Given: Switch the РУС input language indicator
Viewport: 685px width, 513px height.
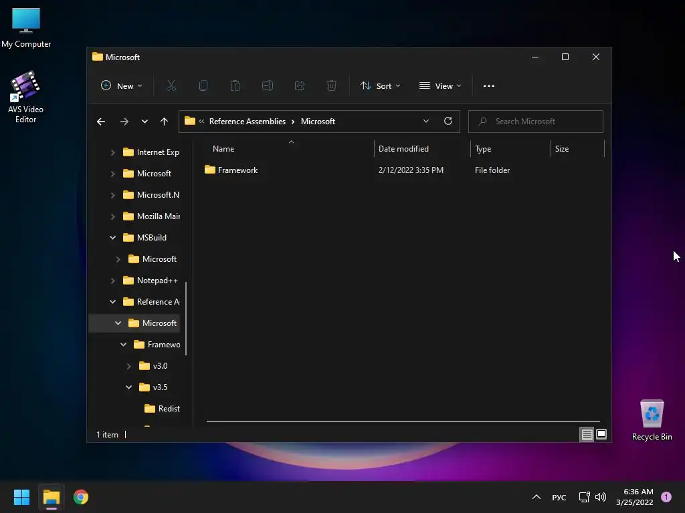Looking at the screenshot, I should pyautogui.click(x=559, y=497).
